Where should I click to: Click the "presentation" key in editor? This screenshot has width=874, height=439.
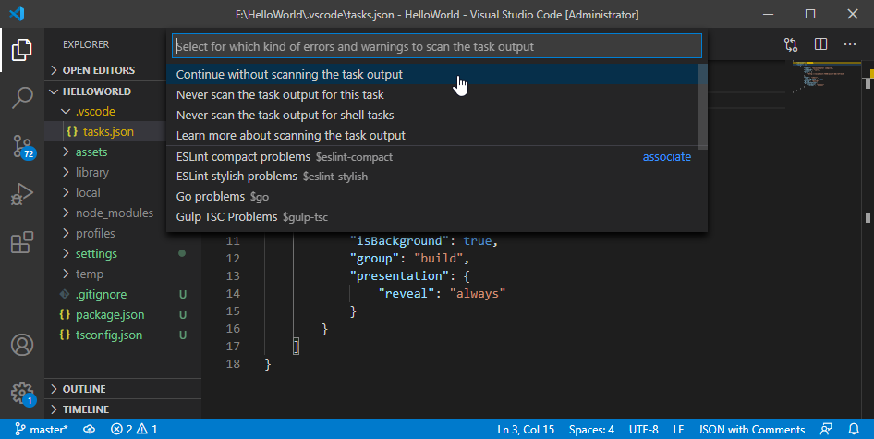[399, 276]
